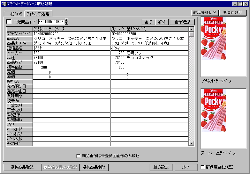Screen dimensions: 250x174
Task: Click the 解除 deselect button
Action: 162,22
